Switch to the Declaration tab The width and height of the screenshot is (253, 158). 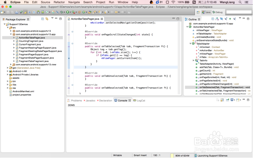coord(105,100)
